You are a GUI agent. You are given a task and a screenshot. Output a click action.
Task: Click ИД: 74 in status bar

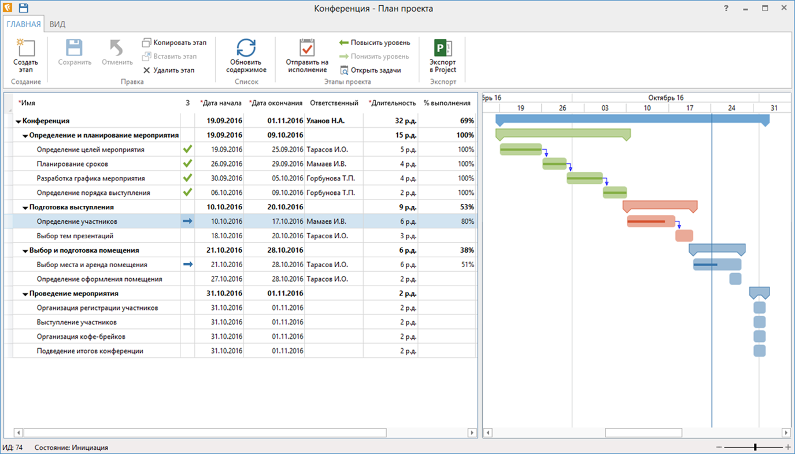pyautogui.click(x=13, y=448)
